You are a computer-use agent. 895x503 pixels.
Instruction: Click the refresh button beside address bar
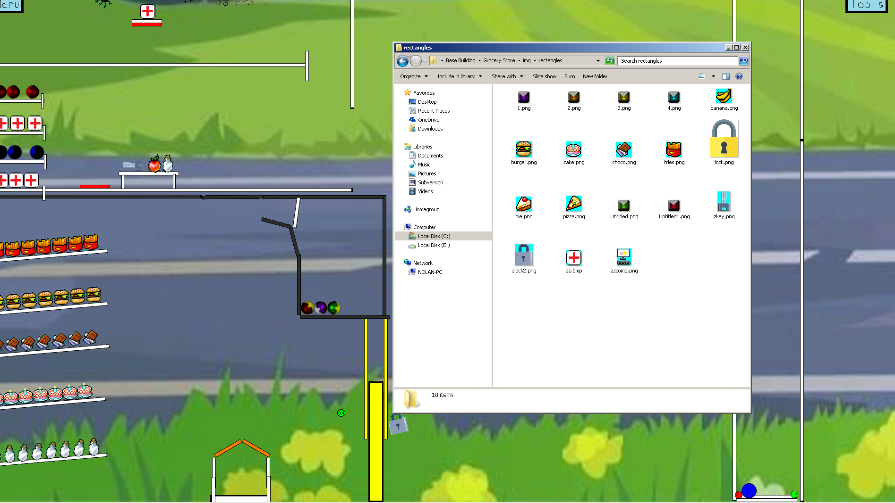click(x=610, y=61)
